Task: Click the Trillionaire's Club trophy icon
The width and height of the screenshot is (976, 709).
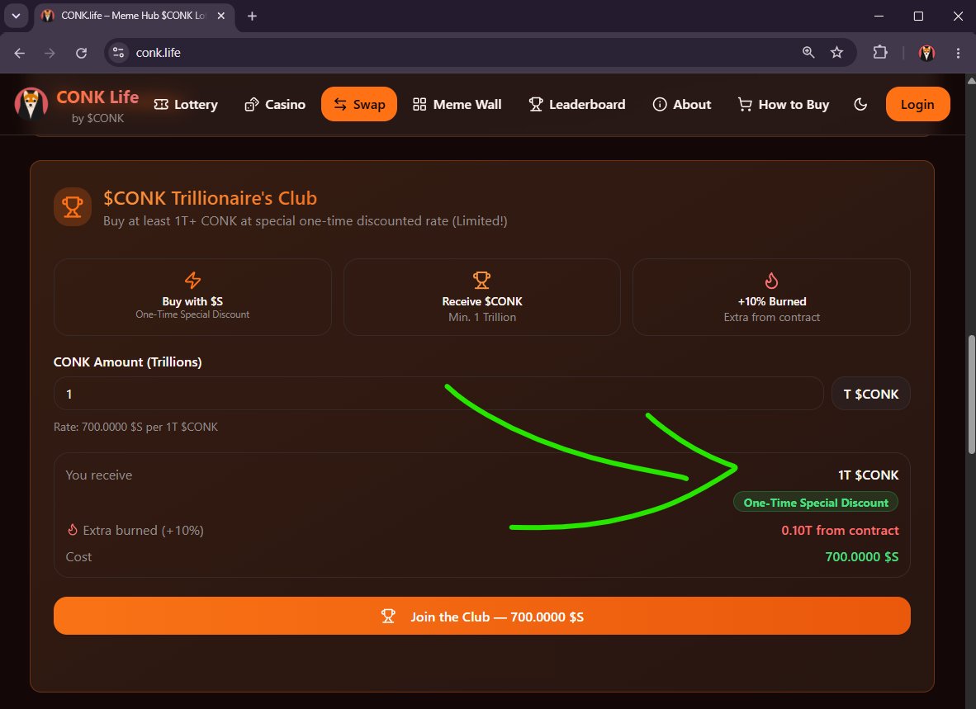Action: tap(73, 207)
